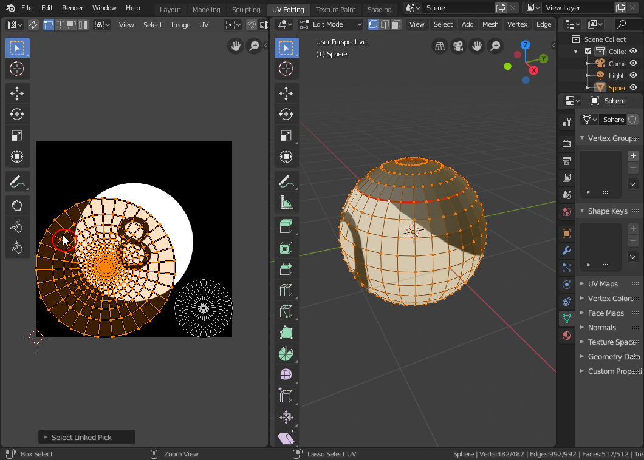Screen dimensions: 644x460
Task: Enable UV edge selection mode
Action: coord(60,25)
